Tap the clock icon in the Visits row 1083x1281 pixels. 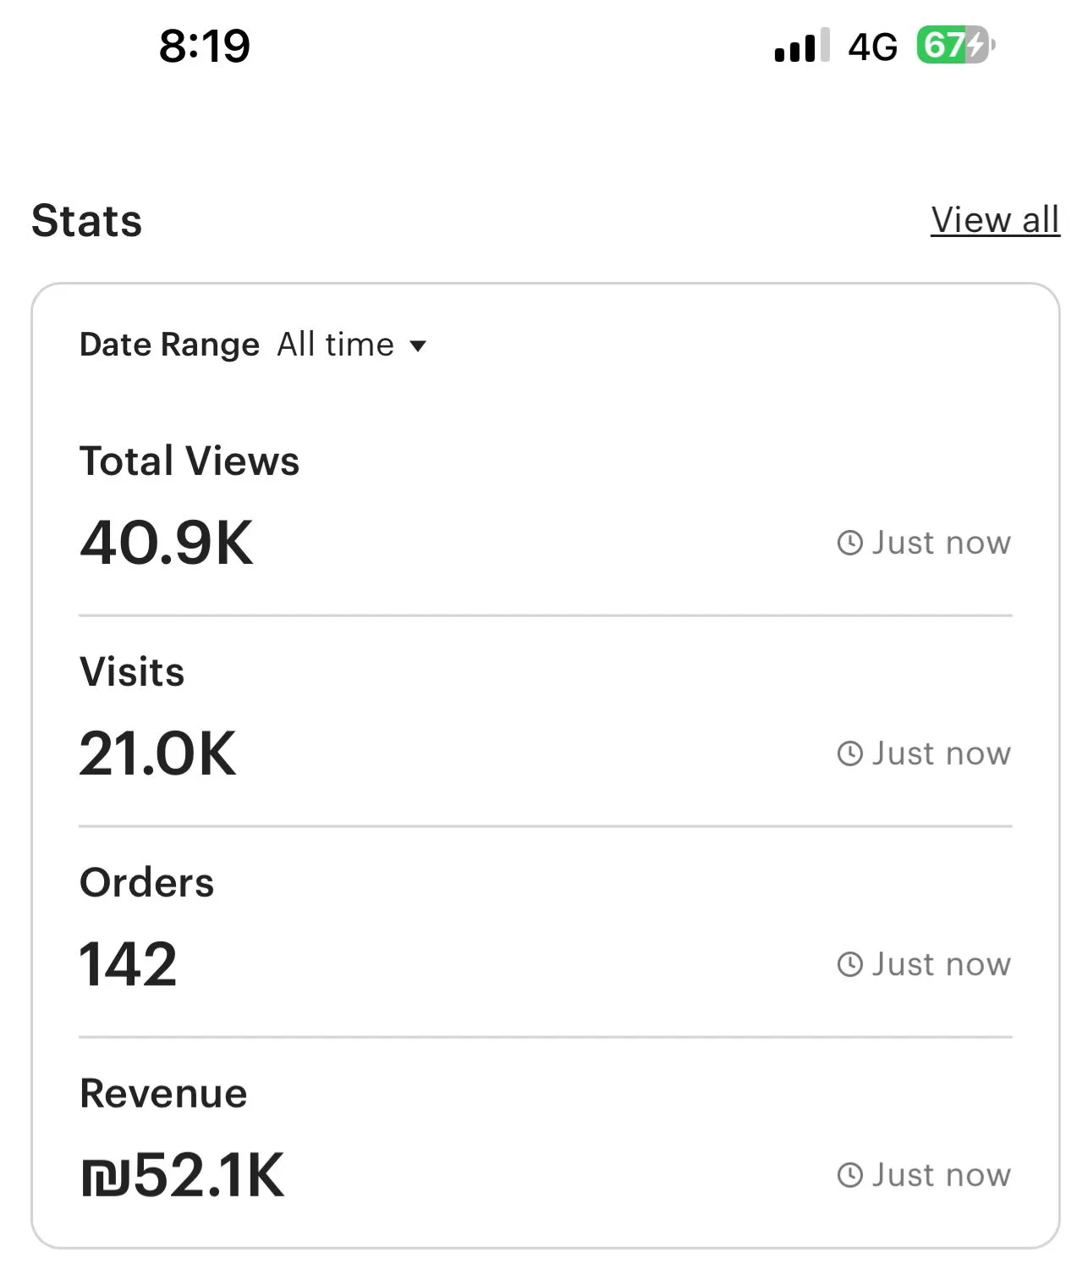tap(849, 754)
